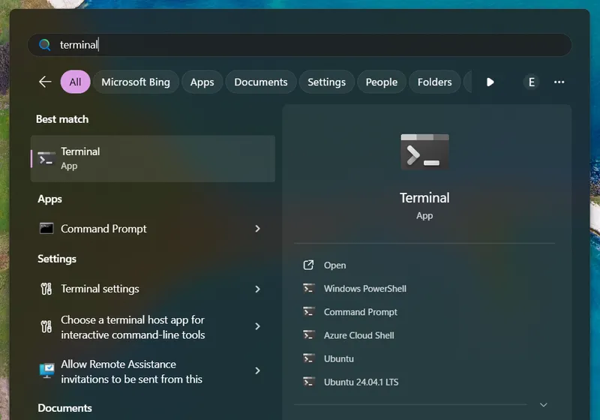Image resolution: width=600 pixels, height=420 pixels.
Task: Open Ubuntu 24.04.1 LTS profile
Action: (x=361, y=382)
